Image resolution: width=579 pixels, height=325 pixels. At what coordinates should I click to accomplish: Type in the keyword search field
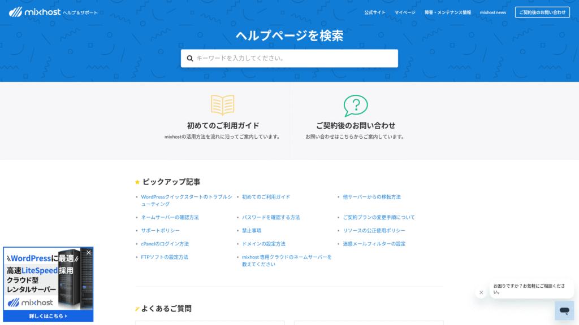click(294, 58)
